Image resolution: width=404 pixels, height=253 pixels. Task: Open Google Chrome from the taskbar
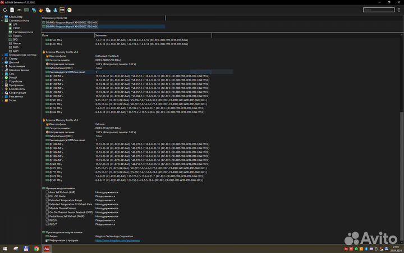[x=36, y=249]
